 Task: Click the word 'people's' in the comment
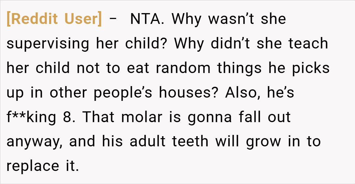tap(123, 93)
